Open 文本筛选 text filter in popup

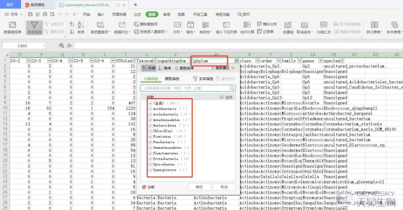203,79
